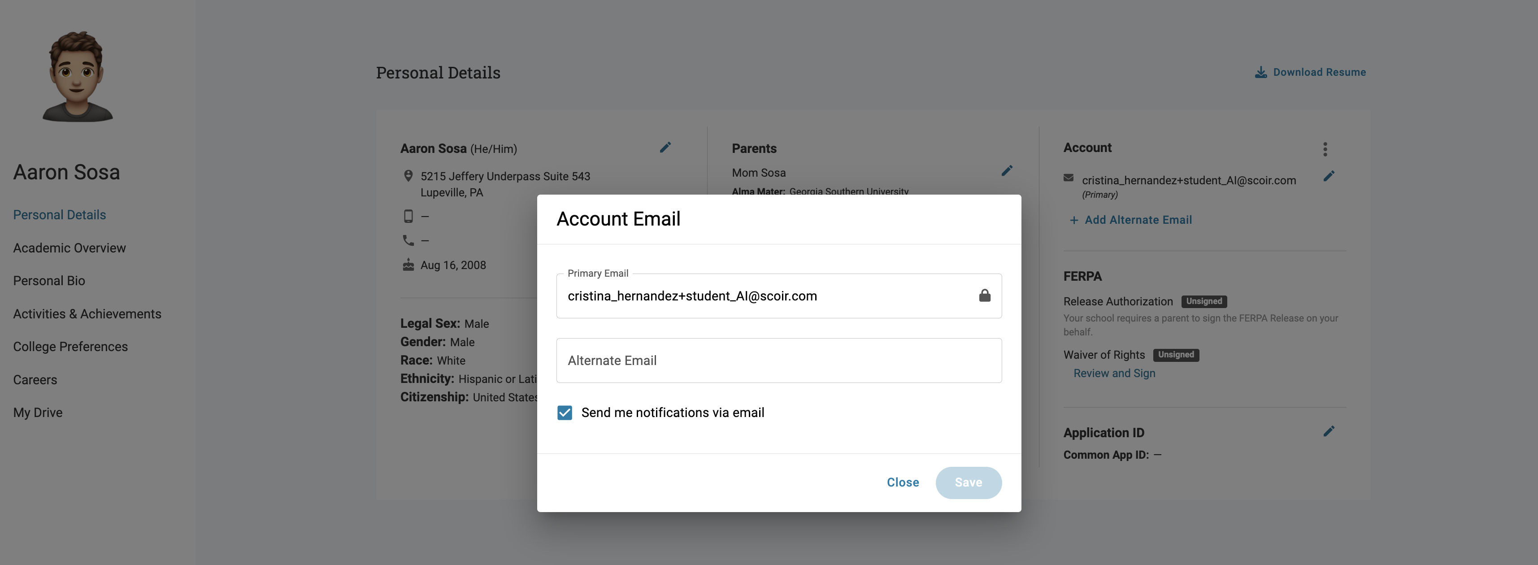Viewport: 1538px width, 565px height.
Task: Click Unsigned badge next to Waiver of Rights
Action: (1176, 355)
